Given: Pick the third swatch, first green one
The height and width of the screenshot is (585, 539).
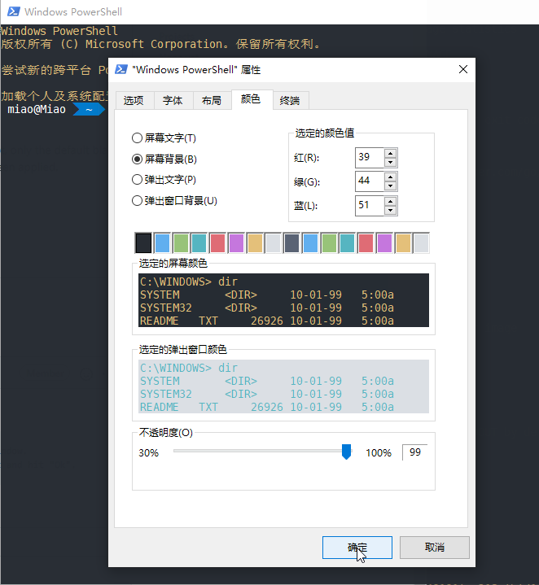Looking at the screenshot, I should pyautogui.click(x=181, y=243).
